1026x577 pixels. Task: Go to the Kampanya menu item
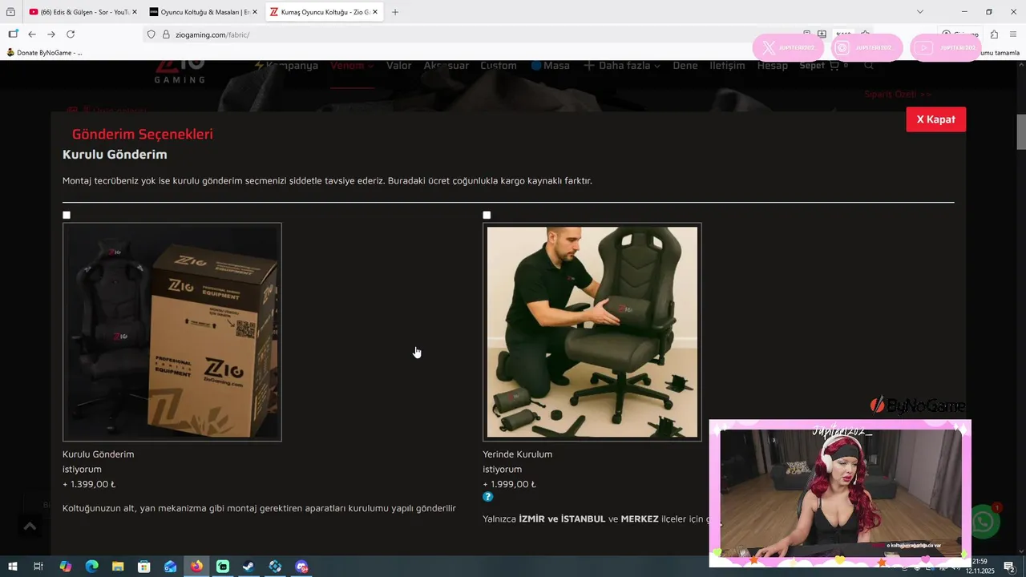pos(286,66)
